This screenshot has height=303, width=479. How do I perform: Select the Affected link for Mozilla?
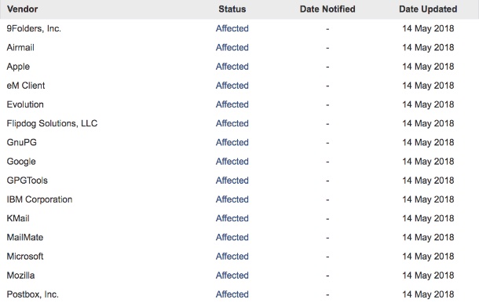tap(232, 275)
